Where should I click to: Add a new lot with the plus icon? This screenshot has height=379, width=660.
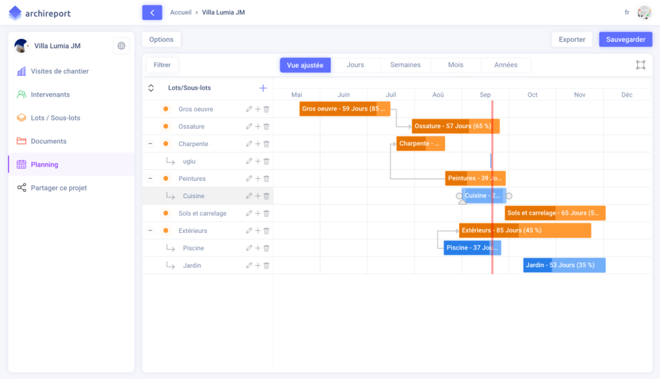point(263,88)
